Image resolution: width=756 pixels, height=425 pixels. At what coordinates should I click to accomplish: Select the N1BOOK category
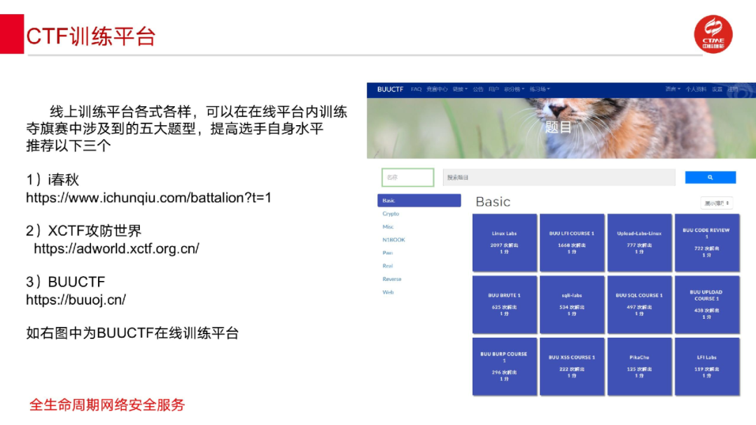[x=393, y=240]
